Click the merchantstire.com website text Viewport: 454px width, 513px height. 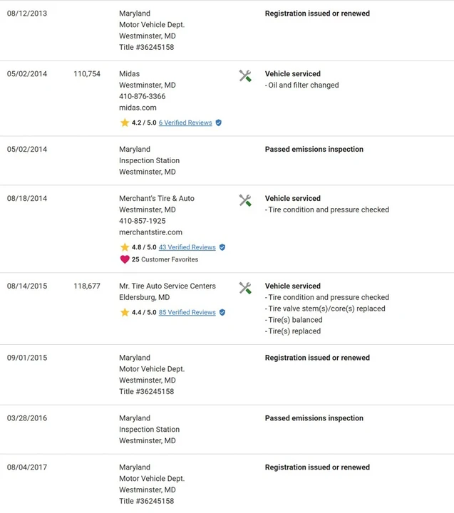(x=150, y=232)
